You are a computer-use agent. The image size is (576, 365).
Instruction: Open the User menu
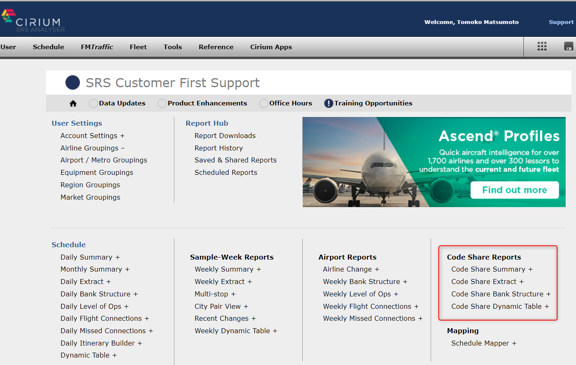pos(8,47)
